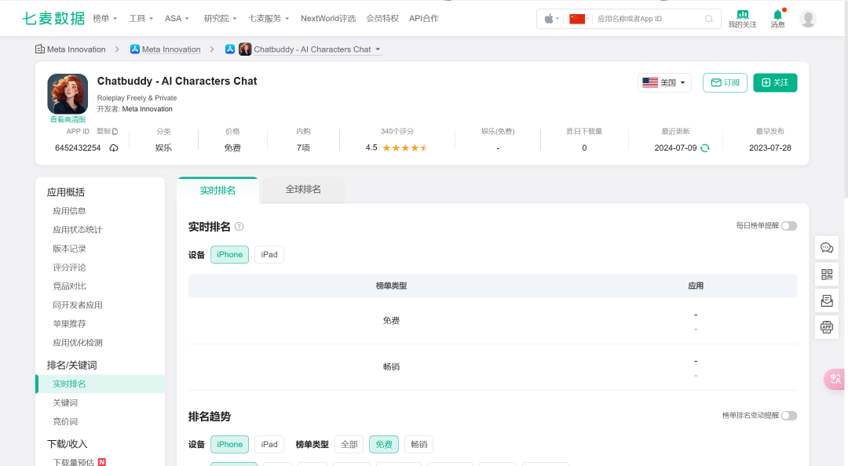The image size is (848, 466).
Task: Open the Apple platform selector dropdown
Action: 552,19
